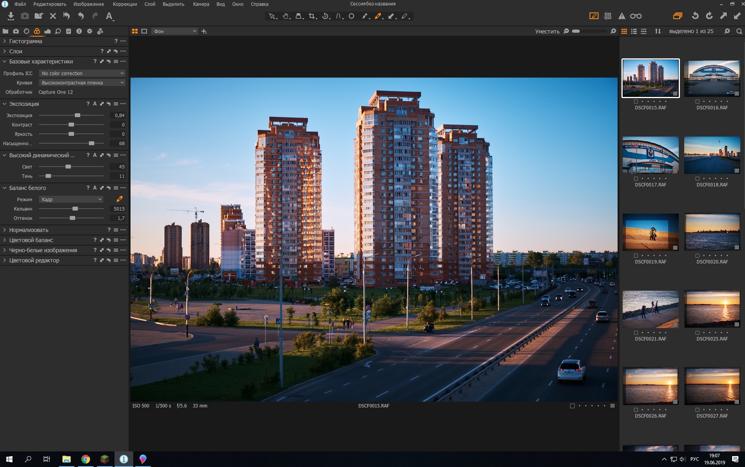
Task: Select the Pan hand tool
Action: coord(286,16)
